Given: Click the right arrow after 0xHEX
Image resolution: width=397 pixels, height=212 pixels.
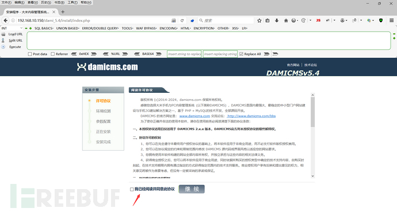Looking at the screenshot, I should [x=94, y=54].
